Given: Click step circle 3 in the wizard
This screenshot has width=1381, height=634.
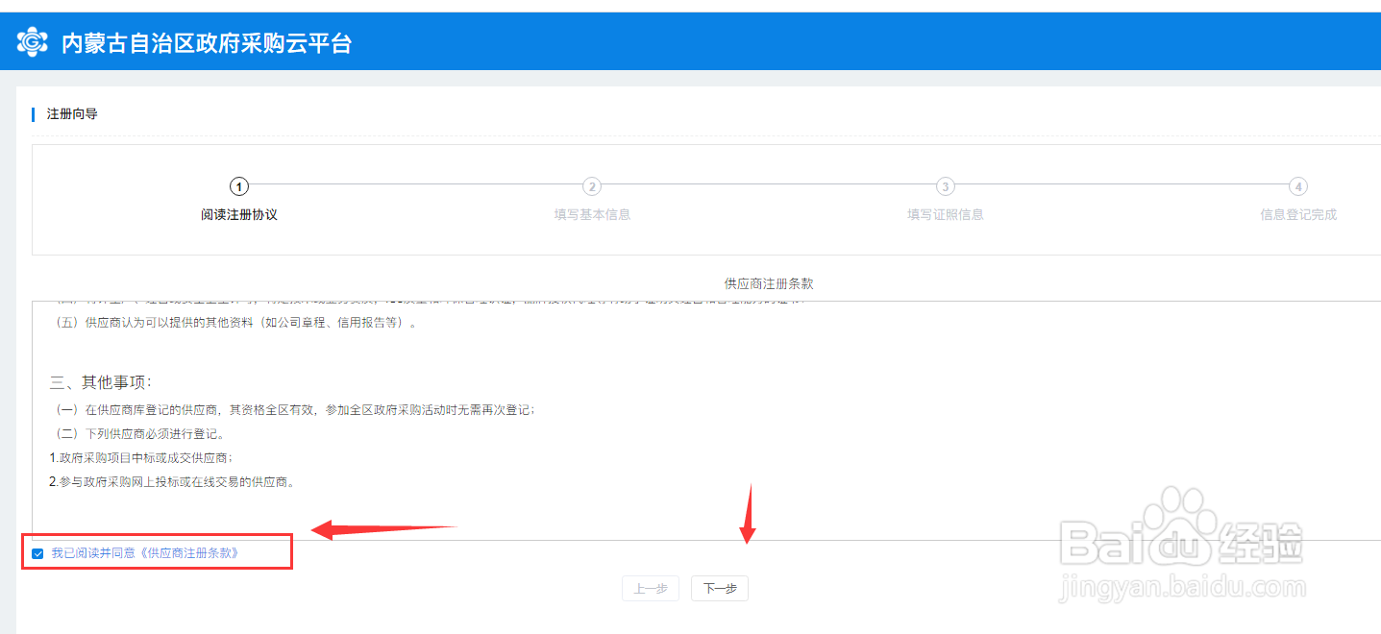Looking at the screenshot, I should click(x=945, y=186).
